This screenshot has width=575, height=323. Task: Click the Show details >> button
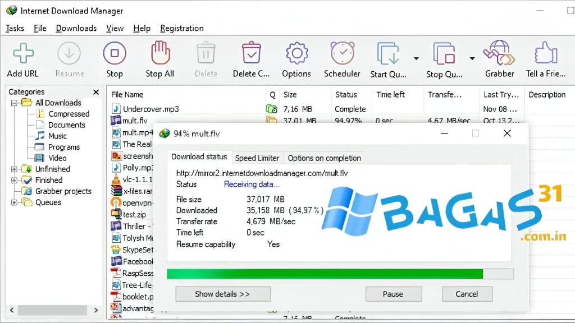click(x=223, y=294)
